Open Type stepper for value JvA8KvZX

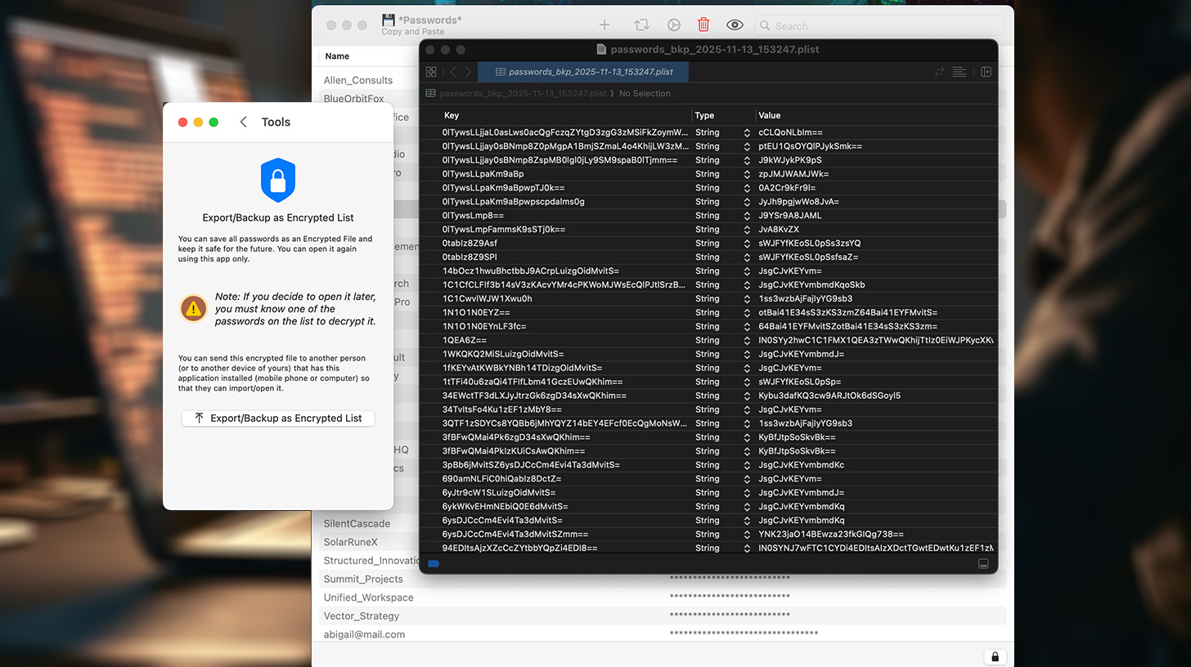coord(747,230)
